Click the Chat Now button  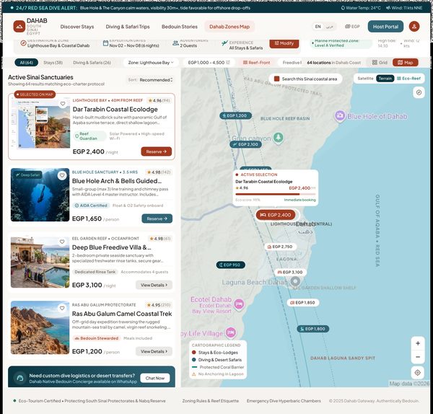[x=155, y=378]
